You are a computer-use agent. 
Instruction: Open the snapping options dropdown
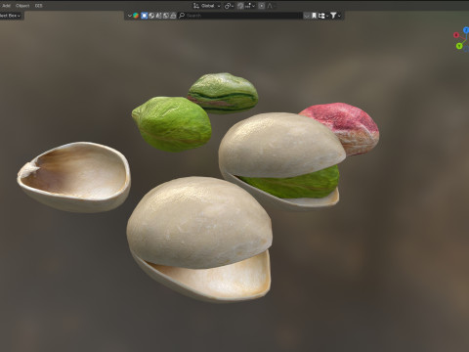(x=250, y=6)
